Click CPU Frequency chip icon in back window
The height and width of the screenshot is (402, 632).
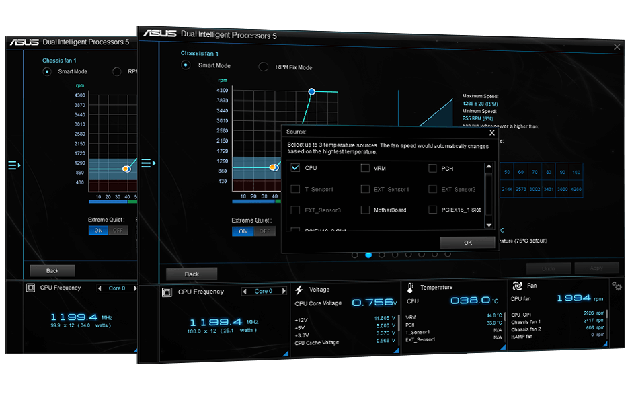(31, 288)
